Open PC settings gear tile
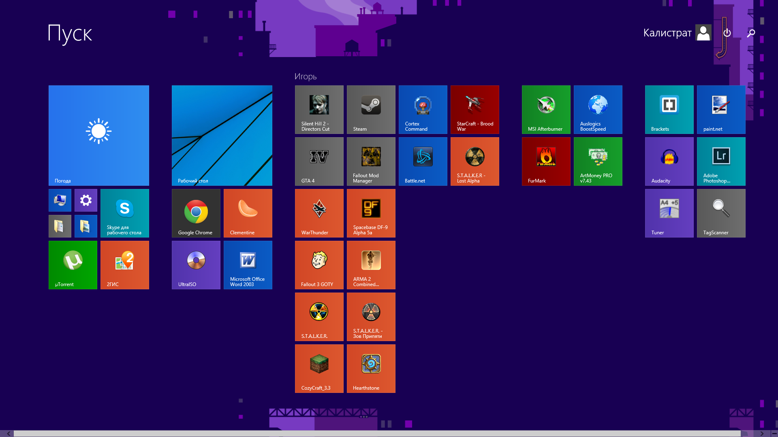 [x=85, y=200]
